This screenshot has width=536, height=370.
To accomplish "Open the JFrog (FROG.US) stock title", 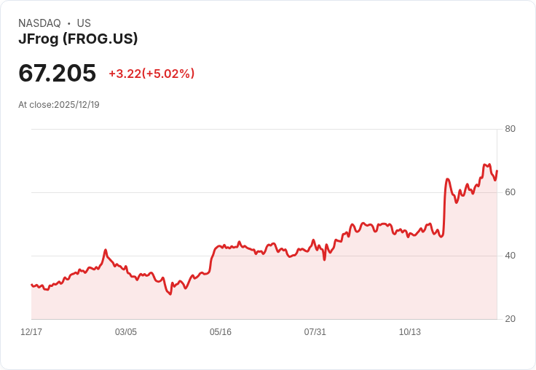I will [x=78, y=39].
